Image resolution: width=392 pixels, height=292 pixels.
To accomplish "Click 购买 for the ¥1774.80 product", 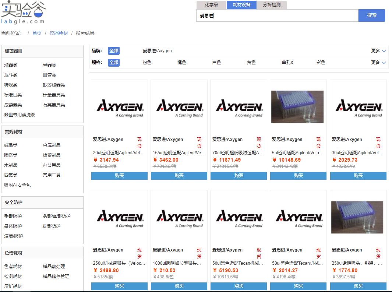I will click(358, 286).
